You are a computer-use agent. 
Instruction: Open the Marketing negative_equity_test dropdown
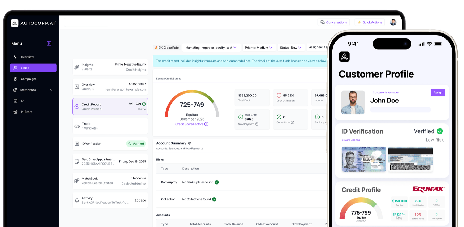click(211, 48)
